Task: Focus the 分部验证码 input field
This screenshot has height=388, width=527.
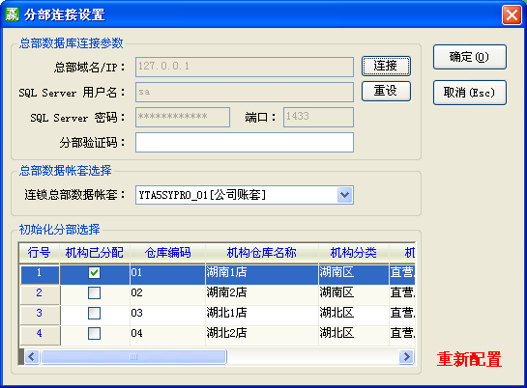Action: (x=245, y=142)
